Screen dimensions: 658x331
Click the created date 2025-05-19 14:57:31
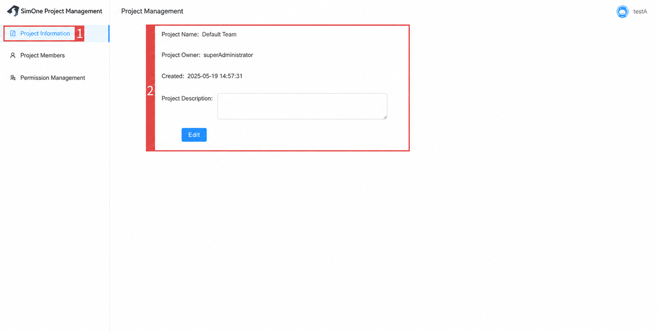click(215, 76)
